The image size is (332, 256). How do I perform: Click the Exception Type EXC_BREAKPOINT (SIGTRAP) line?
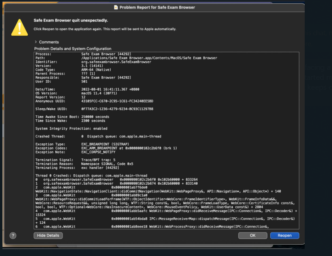[82, 144]
